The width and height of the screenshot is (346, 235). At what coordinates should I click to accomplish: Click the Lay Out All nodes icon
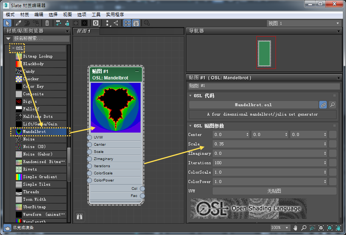point(107,23)
